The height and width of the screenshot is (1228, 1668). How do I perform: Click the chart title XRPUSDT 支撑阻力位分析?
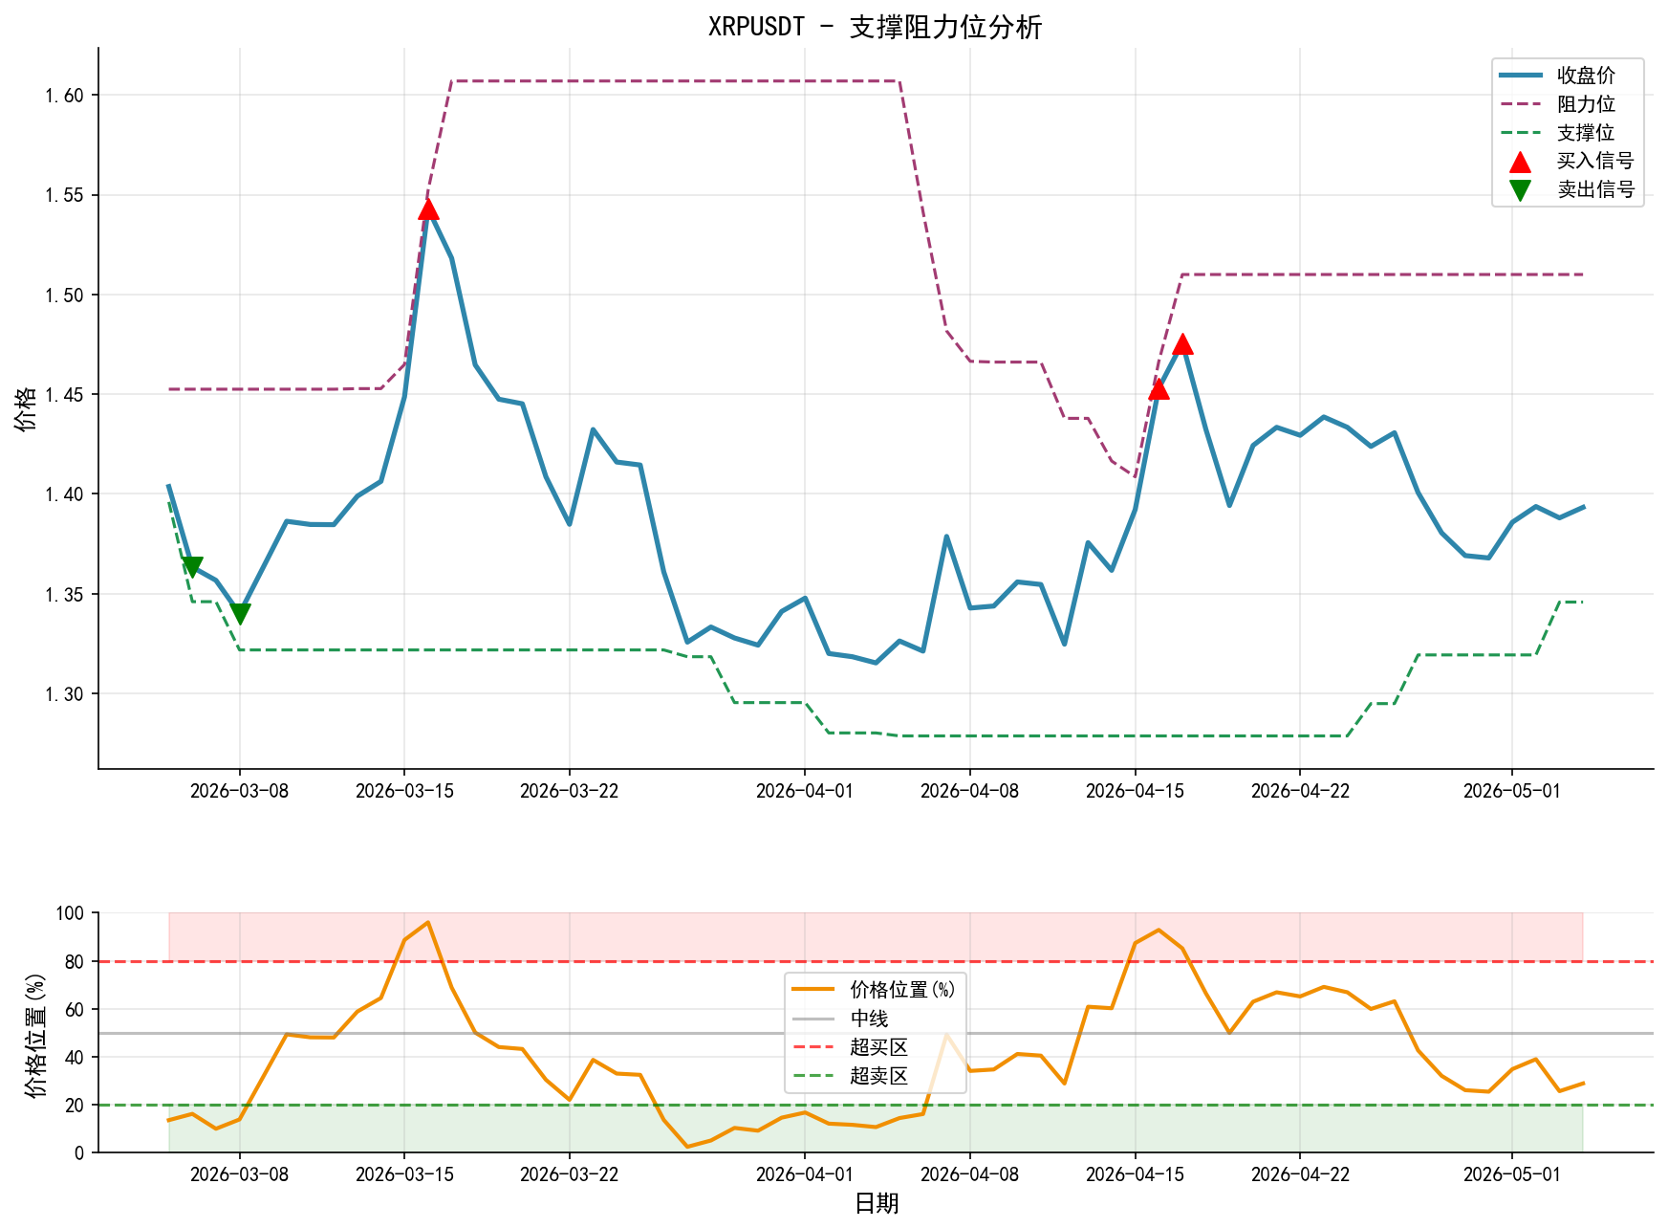(x=875, y=27)
